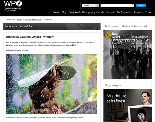Screen dimensions: 155x122
Task: Click the theprintspace sidebar heading
Action: pyautogui.click(x=113, y=85)
